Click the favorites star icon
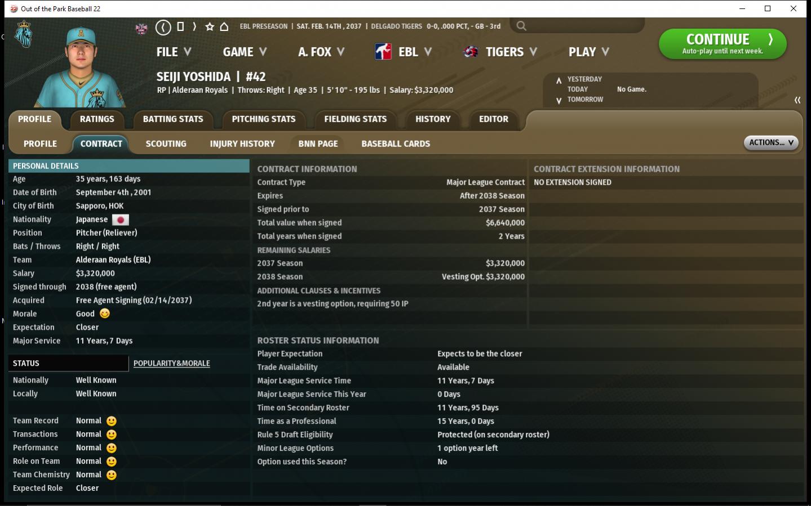 (210, 26)
